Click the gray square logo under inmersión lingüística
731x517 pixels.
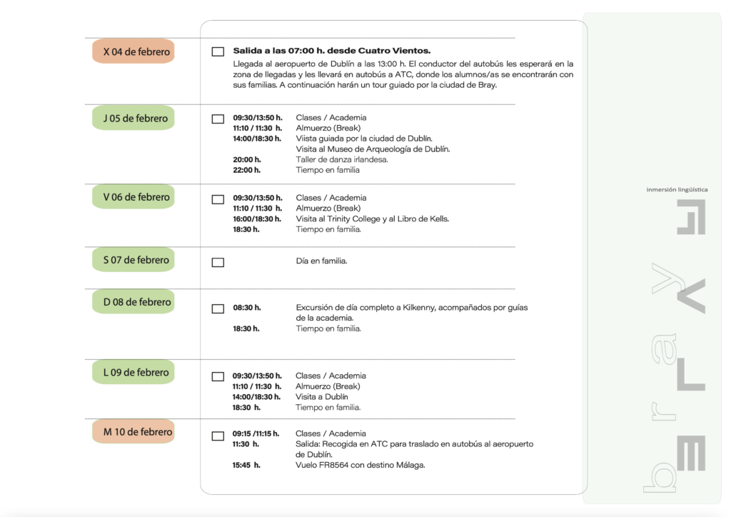pos(690,217)
